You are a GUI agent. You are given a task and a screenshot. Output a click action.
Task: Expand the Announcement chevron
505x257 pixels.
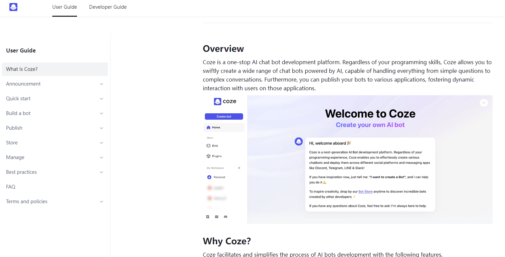[101, 84]
